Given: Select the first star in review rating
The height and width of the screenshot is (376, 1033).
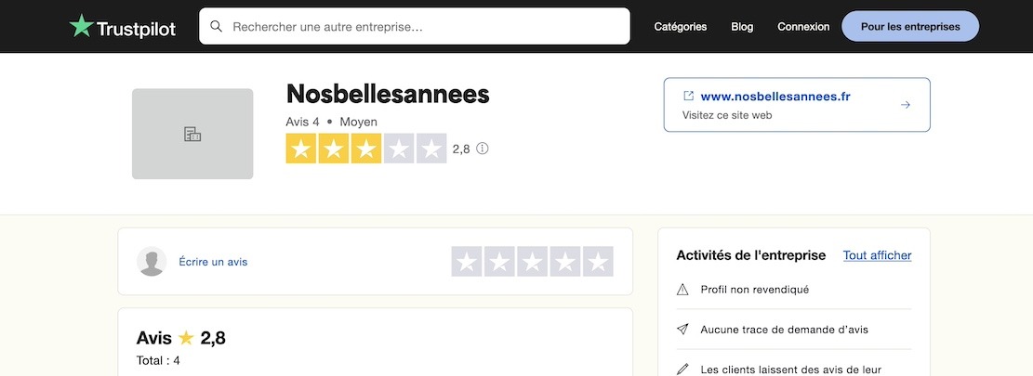Looking at the screenshot, I should click(x=467, y=262).
